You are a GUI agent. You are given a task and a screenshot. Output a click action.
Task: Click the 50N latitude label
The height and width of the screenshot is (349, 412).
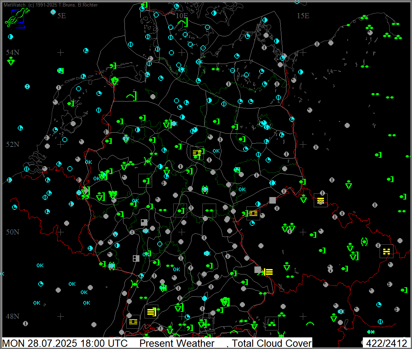coord(13,232)
